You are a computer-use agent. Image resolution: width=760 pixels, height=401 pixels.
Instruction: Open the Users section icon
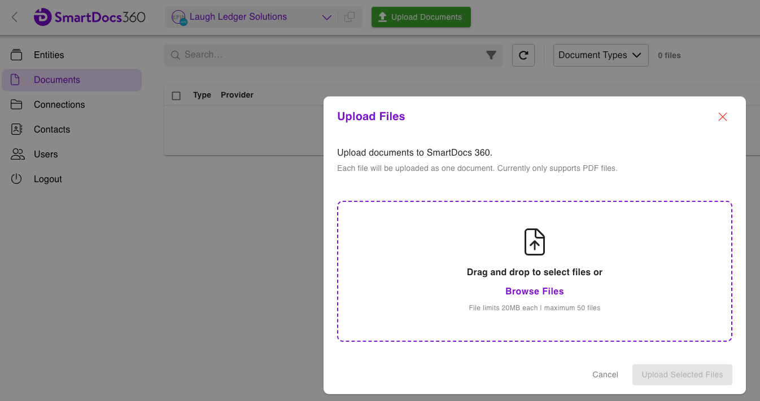[17, 154]
